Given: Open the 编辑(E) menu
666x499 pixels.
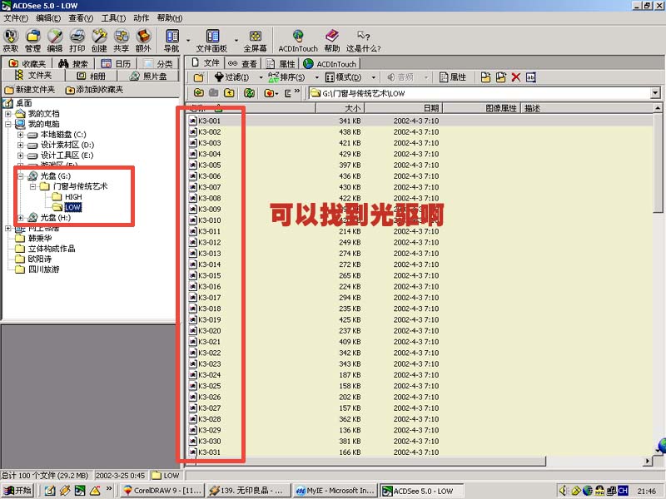Looking at the screenshot, I should pyautogui.click(x=48, y=17).
